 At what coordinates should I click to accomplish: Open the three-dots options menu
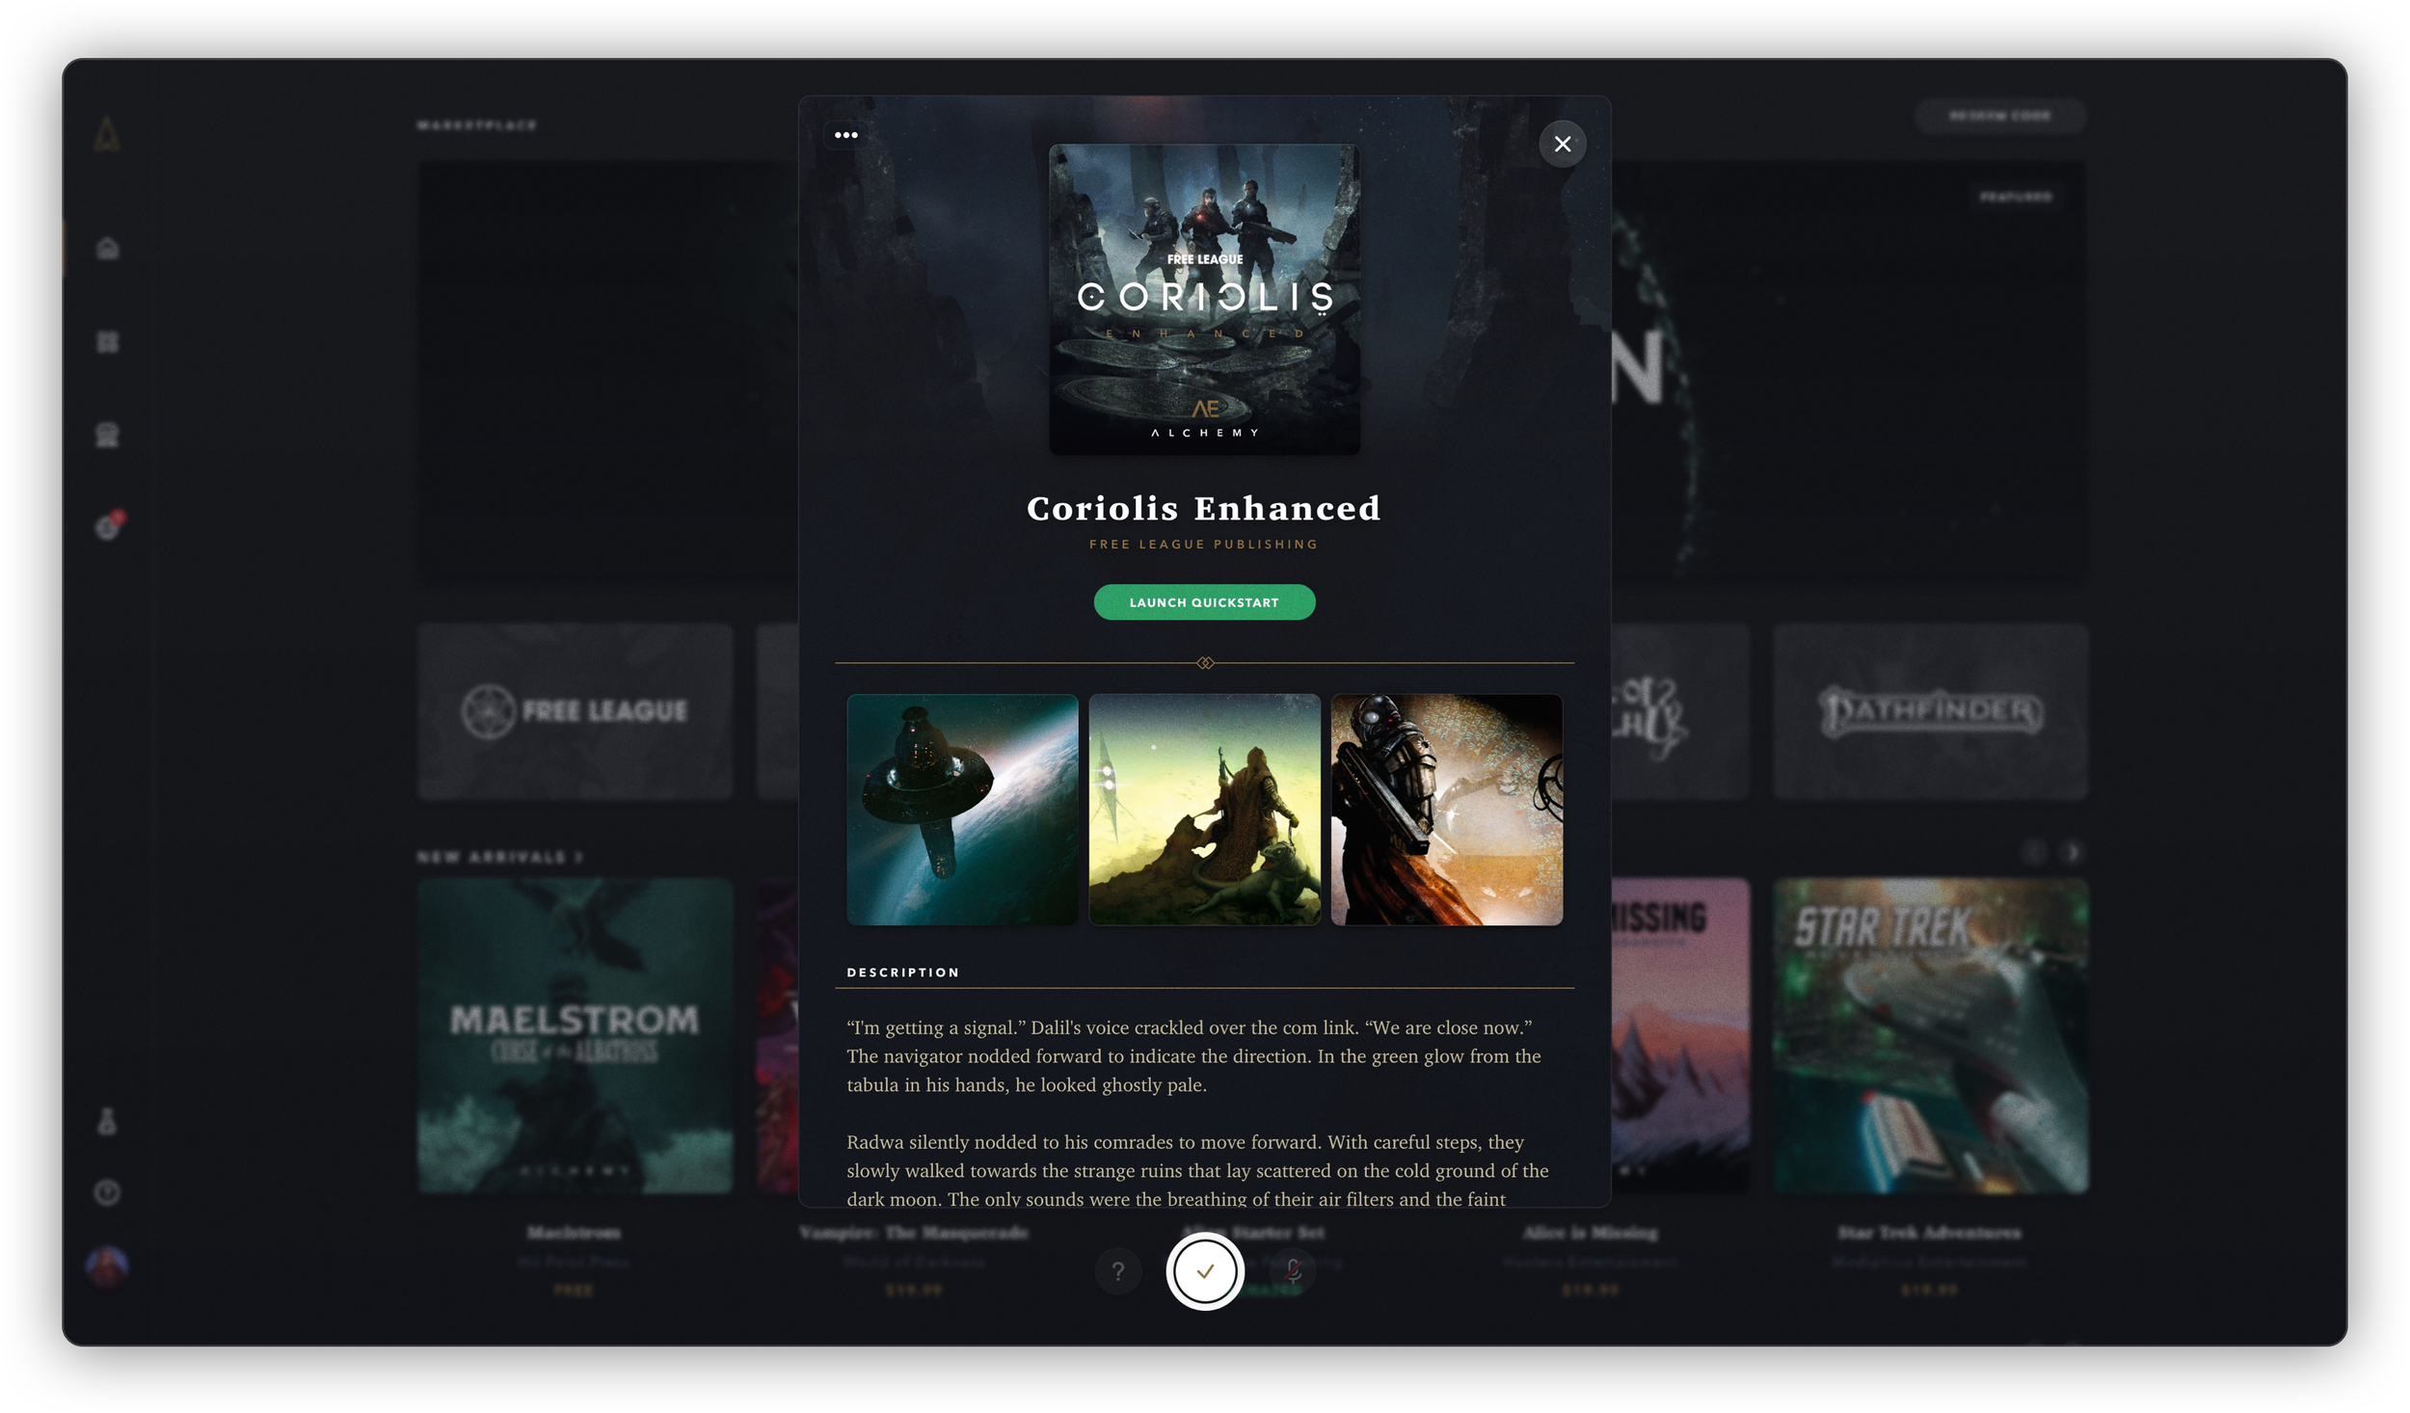point(845,135)
